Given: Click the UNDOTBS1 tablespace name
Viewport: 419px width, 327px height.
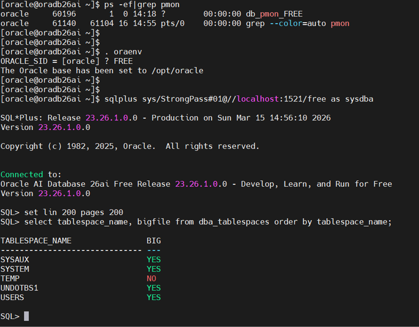Looking at the screenshot, I should pyautogui.click(x=19, y=288).
